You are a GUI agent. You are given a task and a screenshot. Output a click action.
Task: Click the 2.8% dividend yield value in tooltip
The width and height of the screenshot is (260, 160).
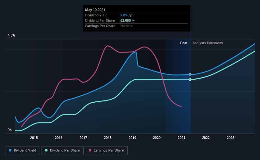click(x=124, y=15)
